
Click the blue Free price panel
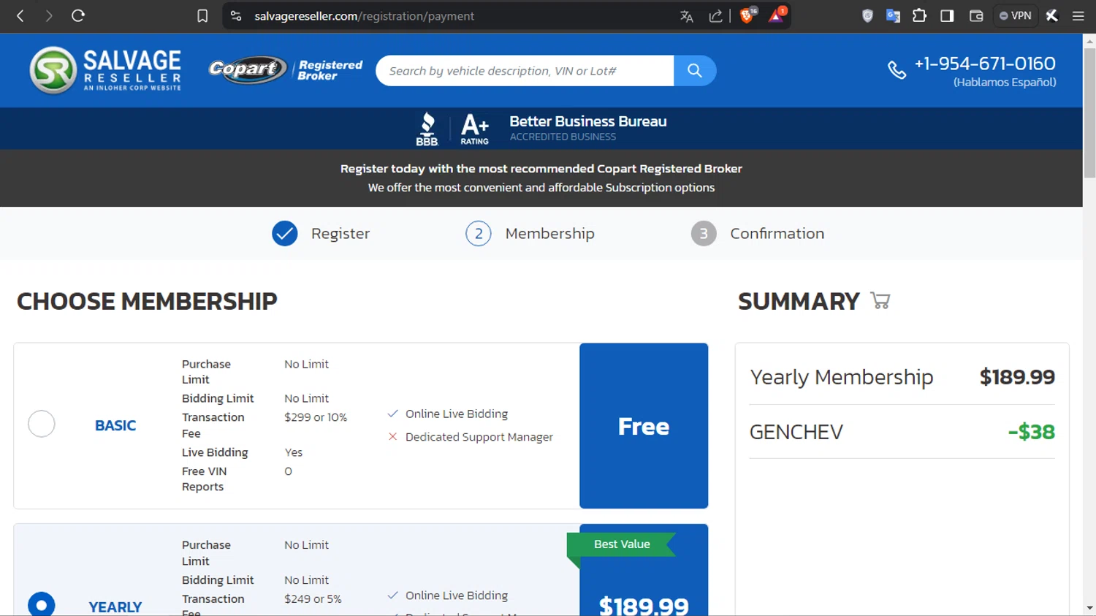point(644,426)
